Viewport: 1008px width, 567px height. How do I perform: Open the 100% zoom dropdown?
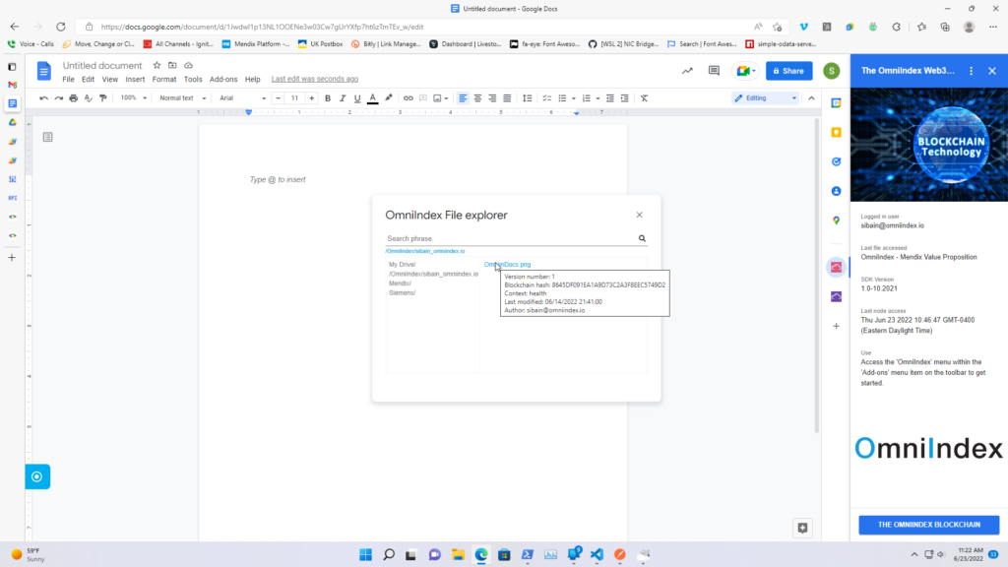click(134, 98)
